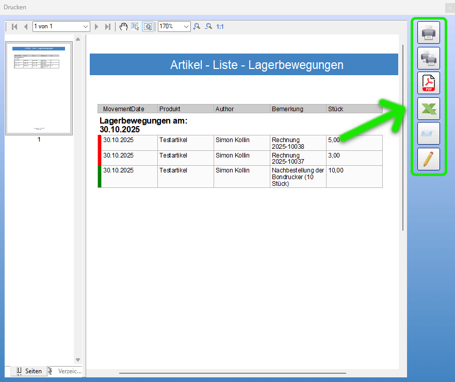455x382 pixels.
Task: Open the page number dropdown
Action: pos(86,26)
